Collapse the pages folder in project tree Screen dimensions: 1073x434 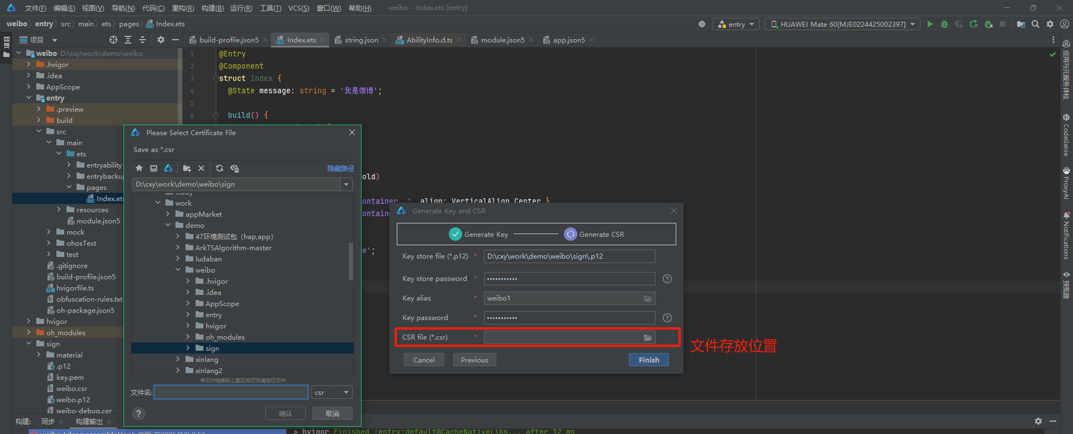(69, 188)
